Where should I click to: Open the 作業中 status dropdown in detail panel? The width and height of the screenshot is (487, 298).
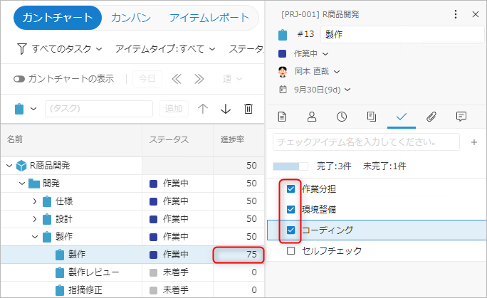[x=310, y=53]
